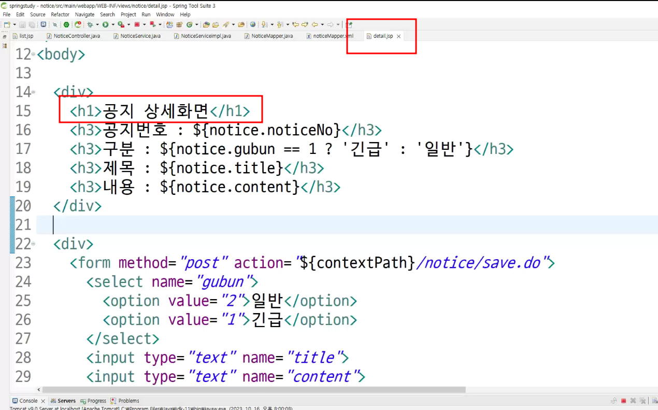Expand the New Java Class dropdown arrow
The height and width of the screenshot is (410, 658).
click(196, 24)
